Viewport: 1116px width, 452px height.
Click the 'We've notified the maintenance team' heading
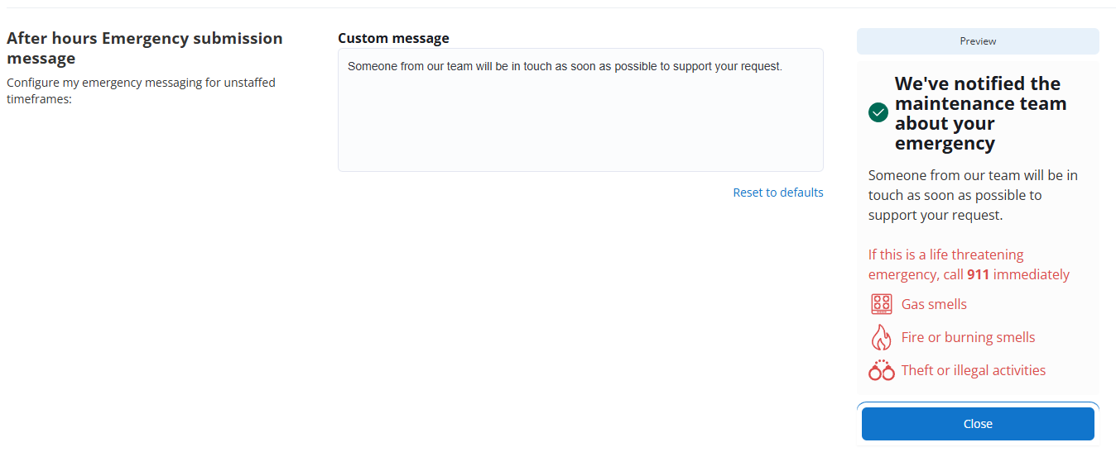click(980, 113)
